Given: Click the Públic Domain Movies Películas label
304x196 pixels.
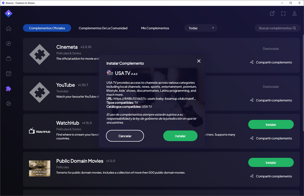Looking at the screenshot, I should [x=62, y=167].
